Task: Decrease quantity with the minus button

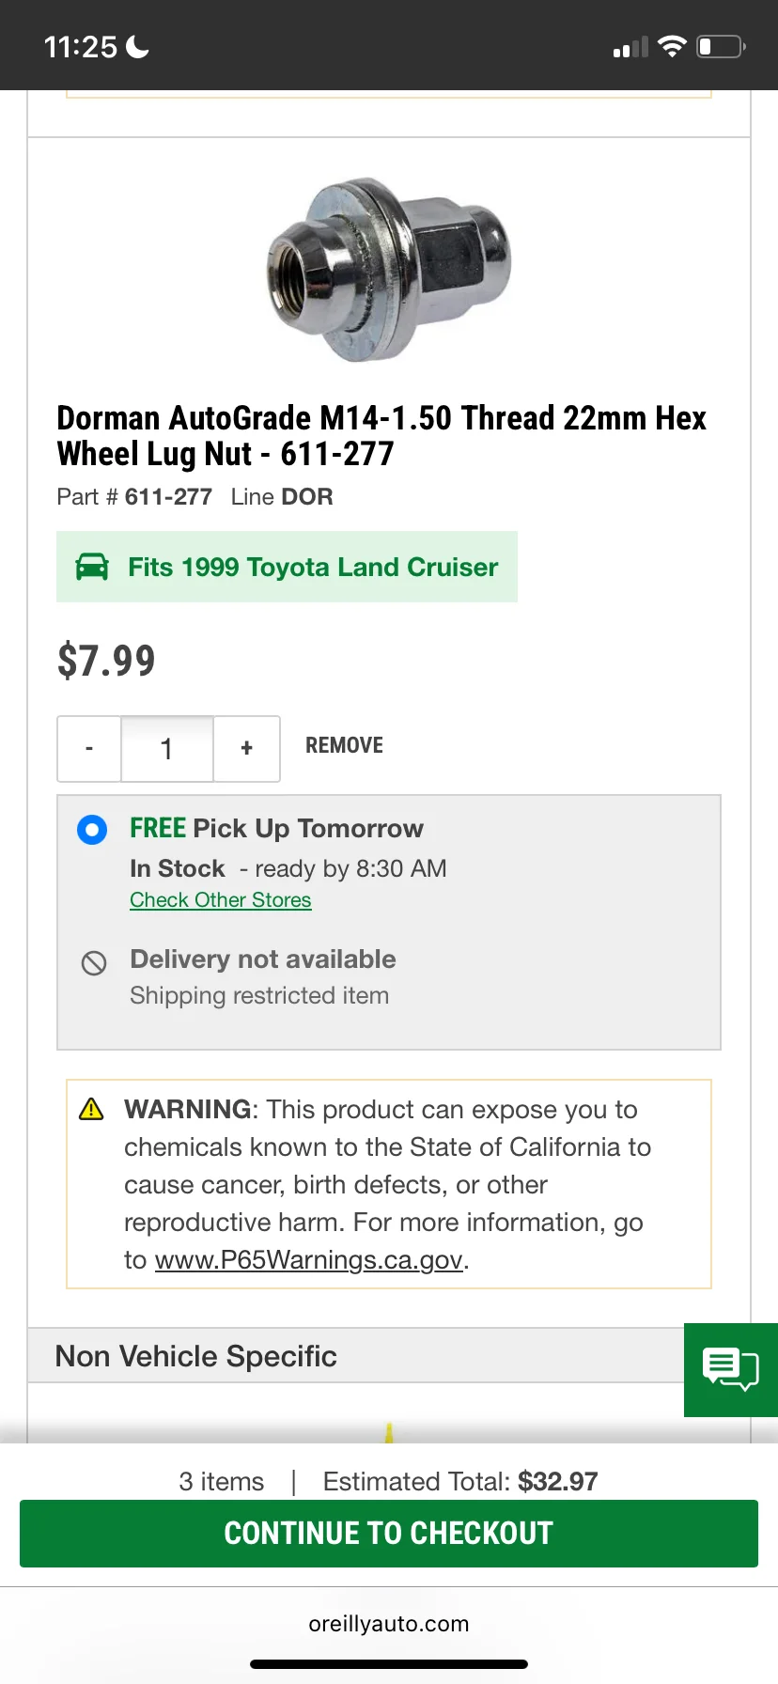Action: 89,749
